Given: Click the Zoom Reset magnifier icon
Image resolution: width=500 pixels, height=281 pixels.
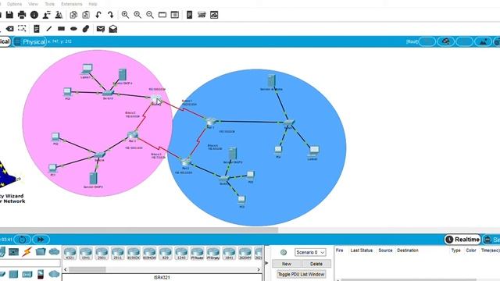Looking at the screenshot, I should (137, 15).
